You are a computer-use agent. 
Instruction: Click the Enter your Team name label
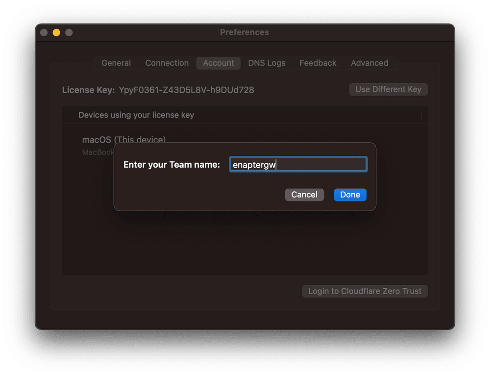pyautogui.click(x=172, y=165)
